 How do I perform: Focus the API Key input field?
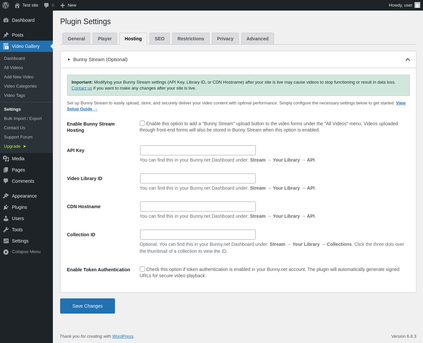tap(198, 150)
